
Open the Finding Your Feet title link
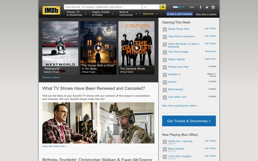(x=178, y=67)
